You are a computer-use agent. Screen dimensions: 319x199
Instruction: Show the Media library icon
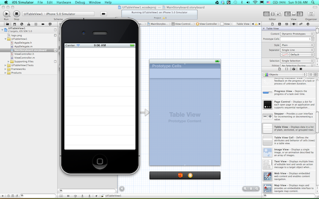coord(301,69)
